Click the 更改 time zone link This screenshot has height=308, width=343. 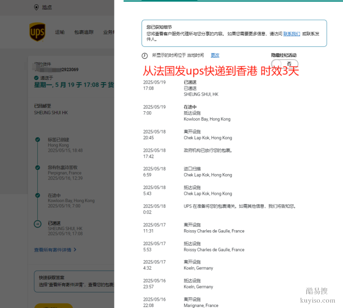[215, 55]
